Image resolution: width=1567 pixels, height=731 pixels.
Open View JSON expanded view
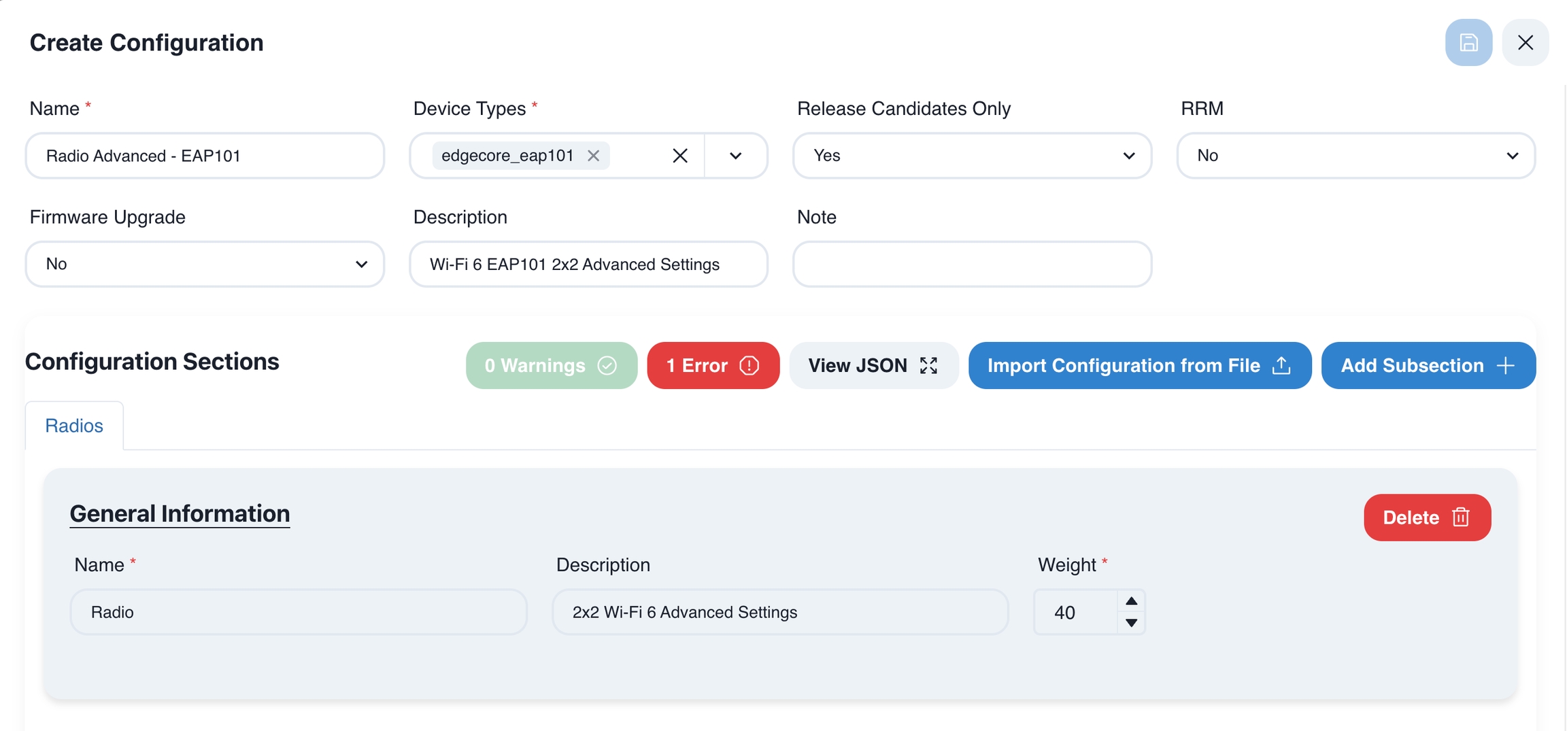[873, 366]
